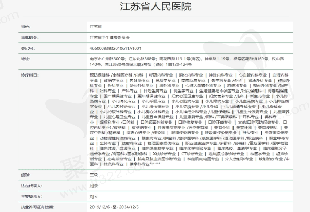
Task: Select 变态反应专业 specialty
Action: tap(193, 80)
